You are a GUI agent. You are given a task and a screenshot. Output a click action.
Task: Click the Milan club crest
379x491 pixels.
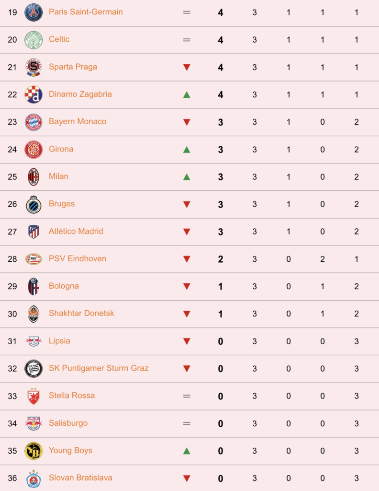pos(33,176)
